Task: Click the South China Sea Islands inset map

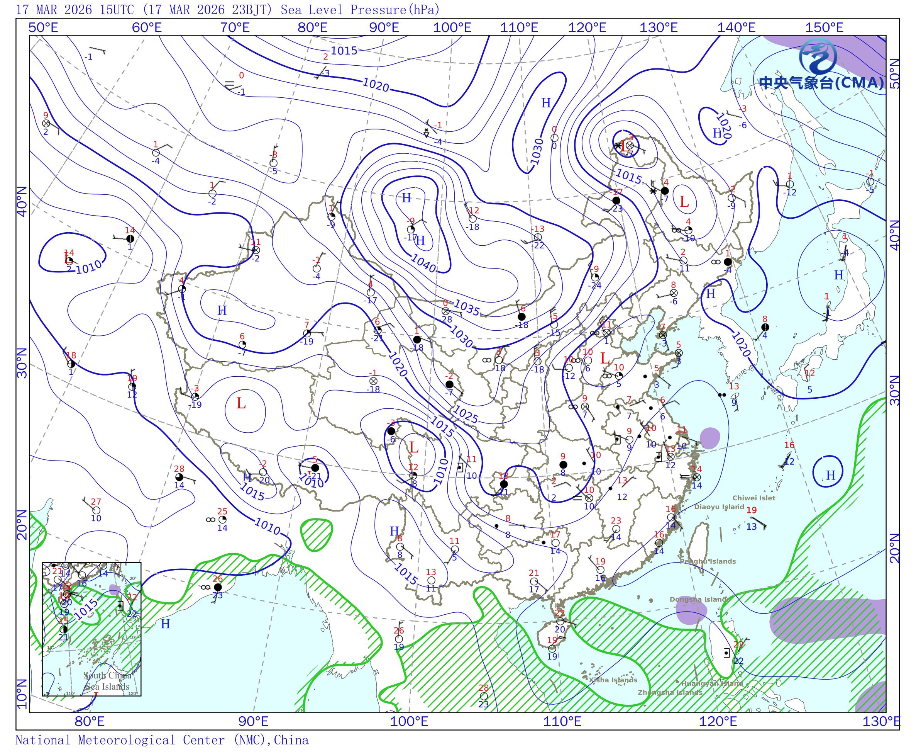Action: click(x=91, y=629)
